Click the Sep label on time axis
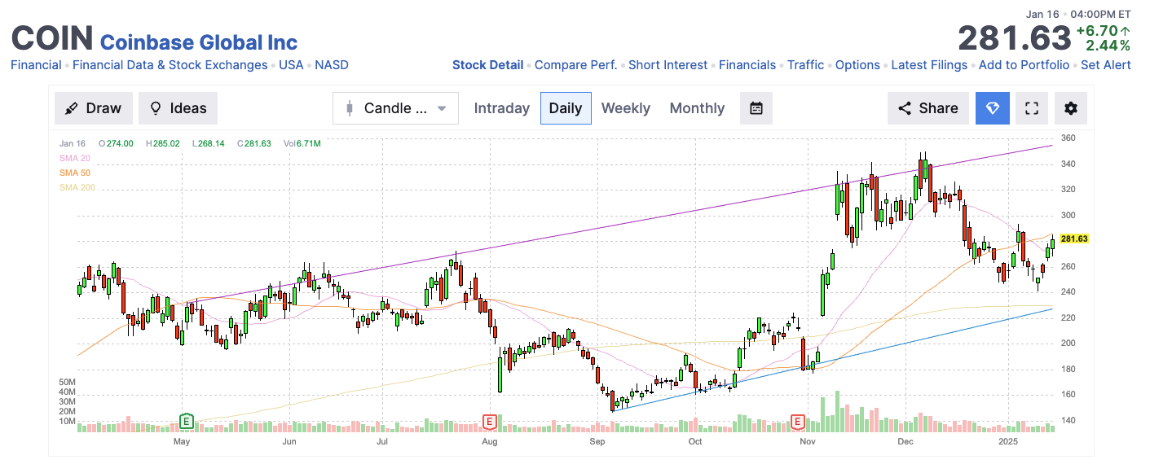The height and width of the screenshot is (464, 1150). click(597, 442)
